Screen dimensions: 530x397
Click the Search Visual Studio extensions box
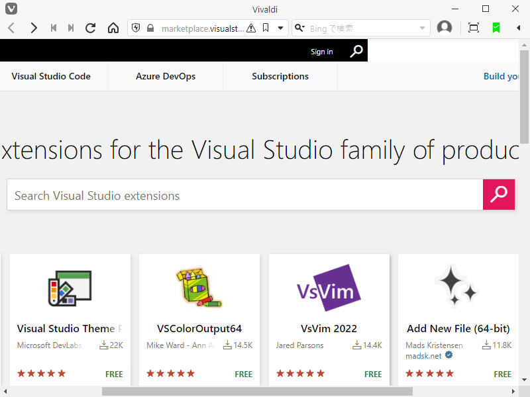(x=245, y=195)
